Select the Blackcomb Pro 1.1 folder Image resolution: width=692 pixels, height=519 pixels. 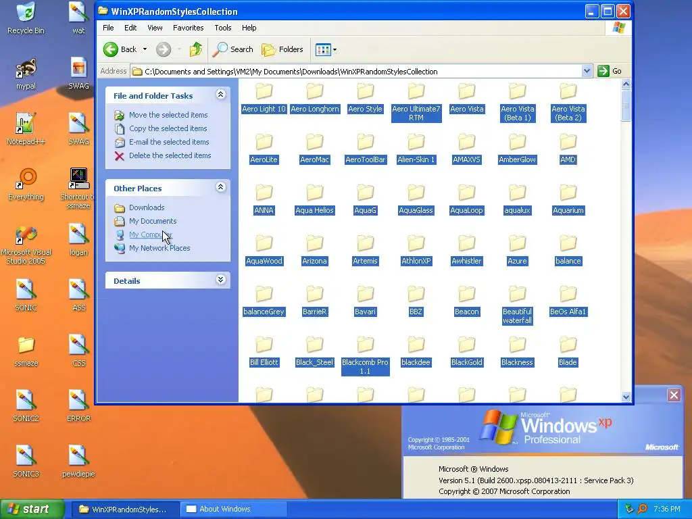[x=366, y=355]
